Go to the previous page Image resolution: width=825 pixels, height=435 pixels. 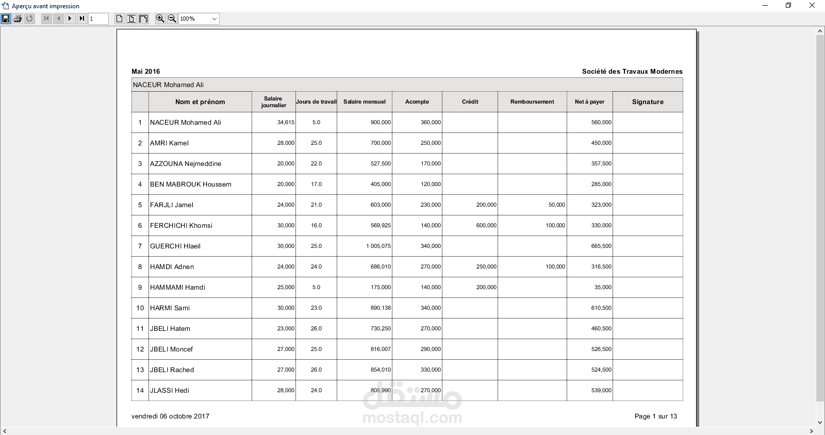click(58, 19)
